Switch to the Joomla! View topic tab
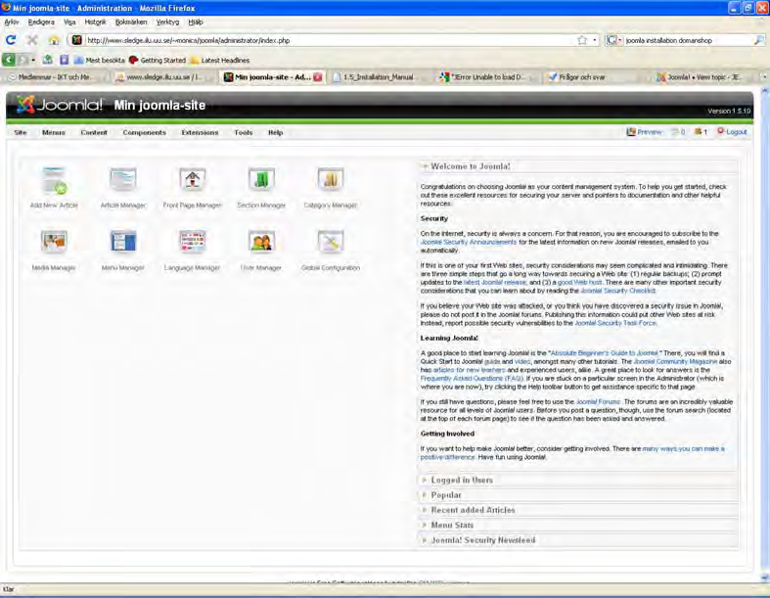 [x=702, y=77]
